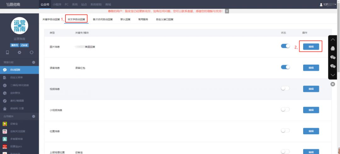
Task: Select 商城 in top navigation
Action: click(x=108, y=4)
